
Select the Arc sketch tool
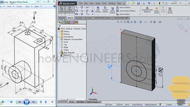(82, 11)
